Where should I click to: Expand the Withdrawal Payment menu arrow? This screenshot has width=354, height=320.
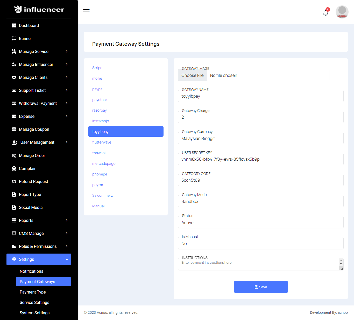click(67, 103)
